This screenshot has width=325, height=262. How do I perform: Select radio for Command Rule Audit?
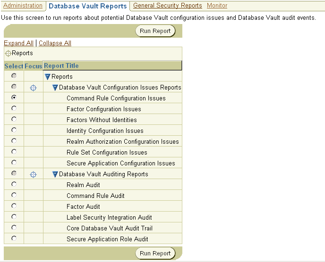(14, 195)
